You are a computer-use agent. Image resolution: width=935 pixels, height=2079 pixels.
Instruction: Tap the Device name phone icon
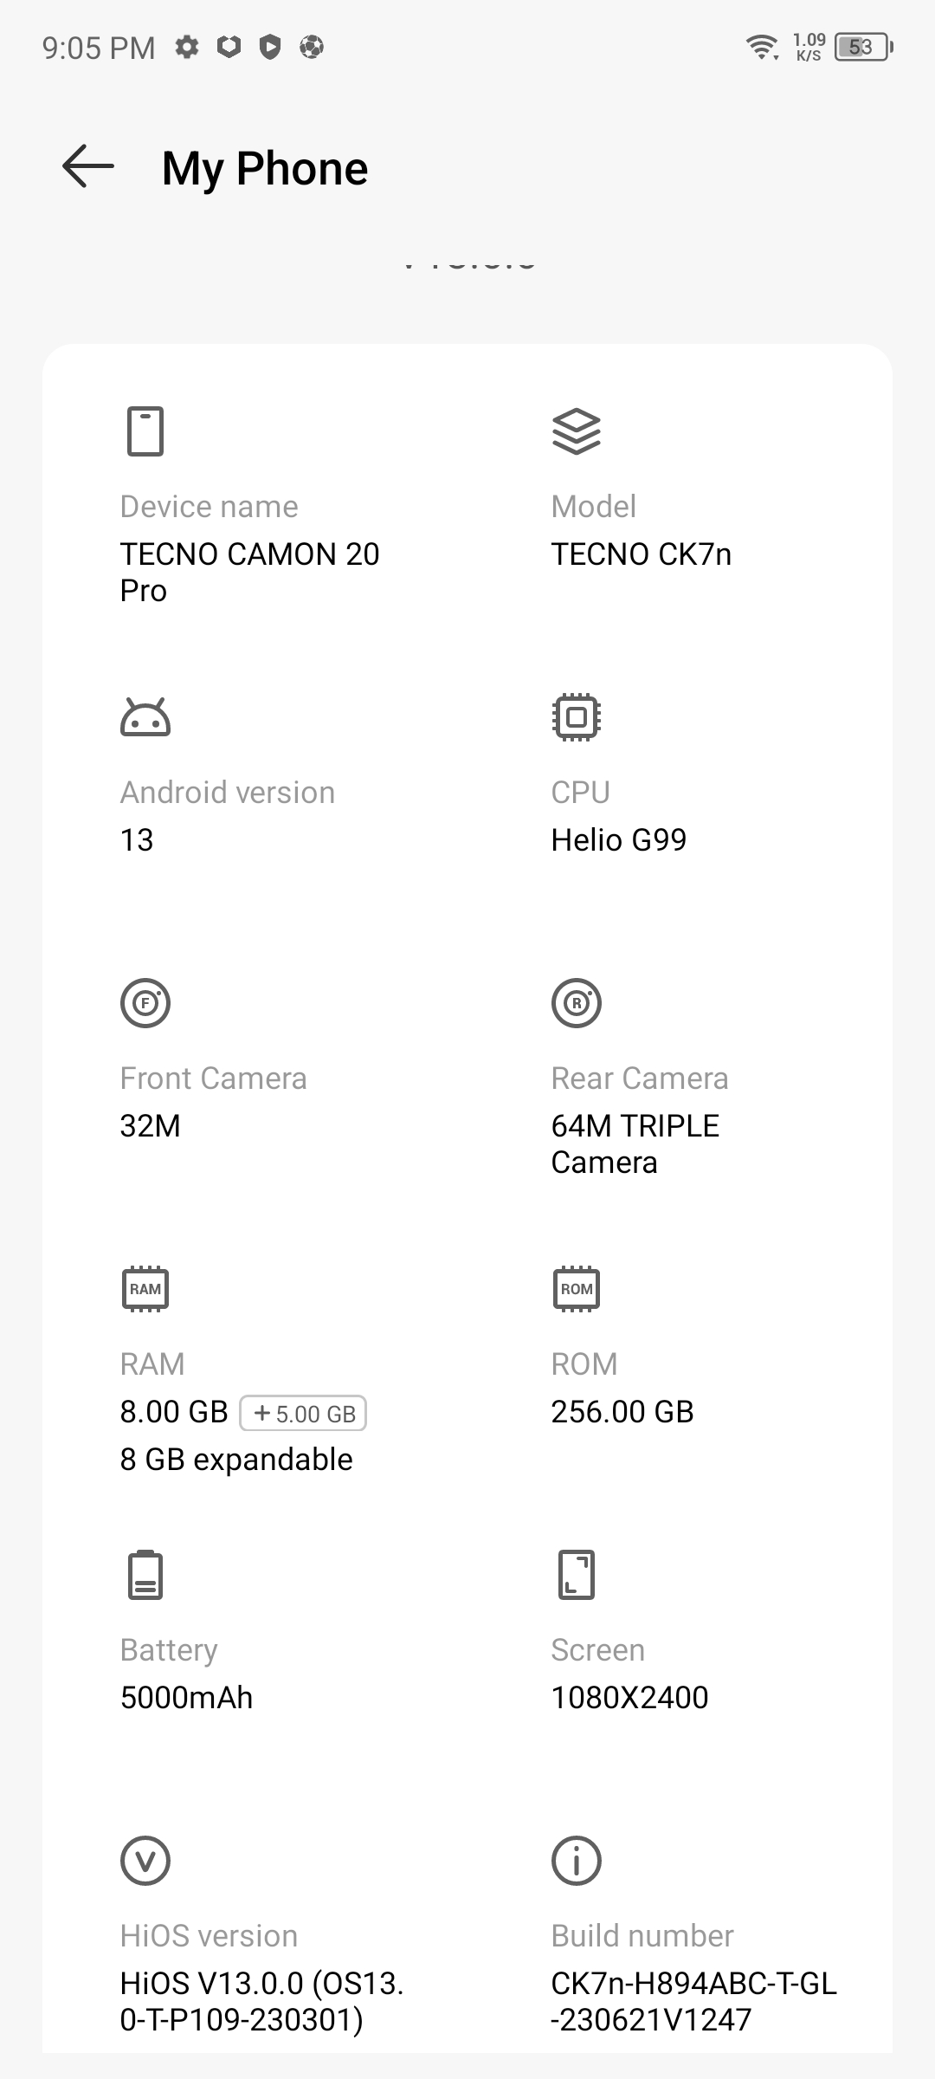145,431
